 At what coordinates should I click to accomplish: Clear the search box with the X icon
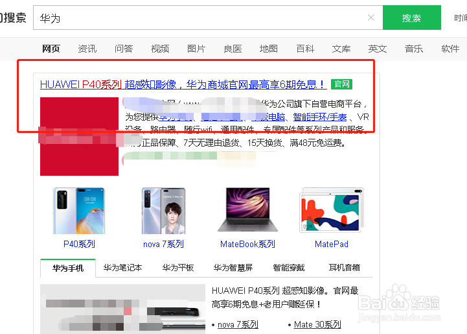tap(370, 18)
